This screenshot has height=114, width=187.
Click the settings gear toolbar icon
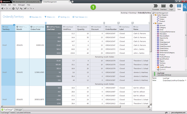click(x=13, y=9)
